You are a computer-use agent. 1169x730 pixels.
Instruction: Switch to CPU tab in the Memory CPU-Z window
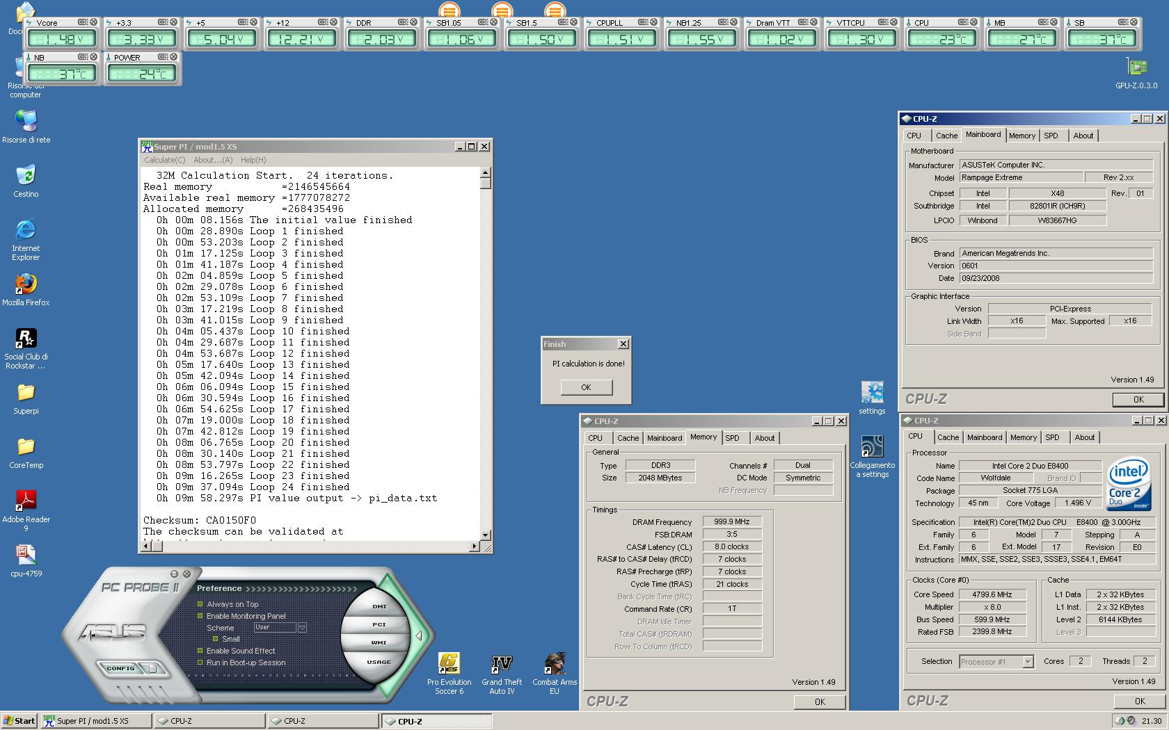pyautogui.click(x=596, y=438)
